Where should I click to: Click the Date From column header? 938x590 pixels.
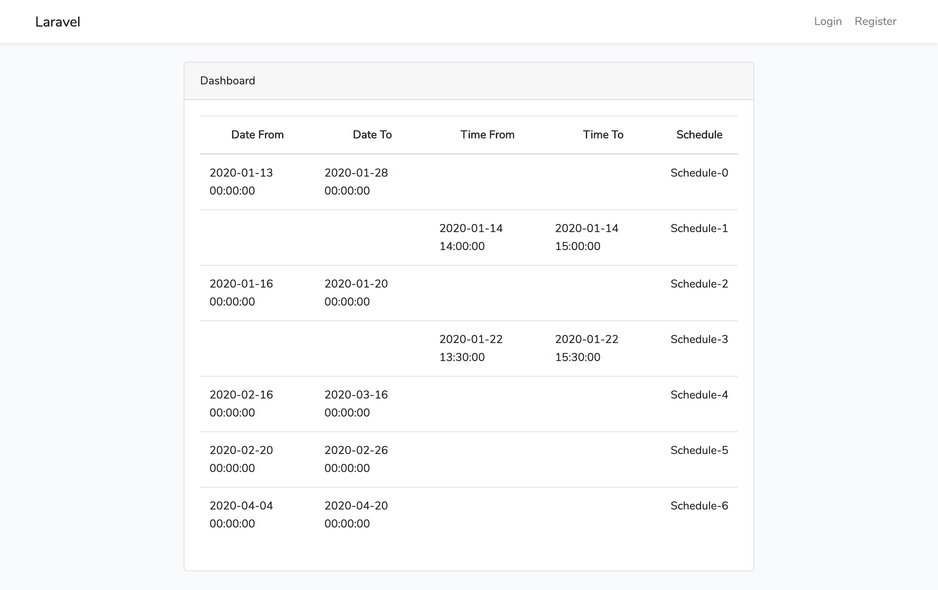pyautogui.click(x=257, y=135)
